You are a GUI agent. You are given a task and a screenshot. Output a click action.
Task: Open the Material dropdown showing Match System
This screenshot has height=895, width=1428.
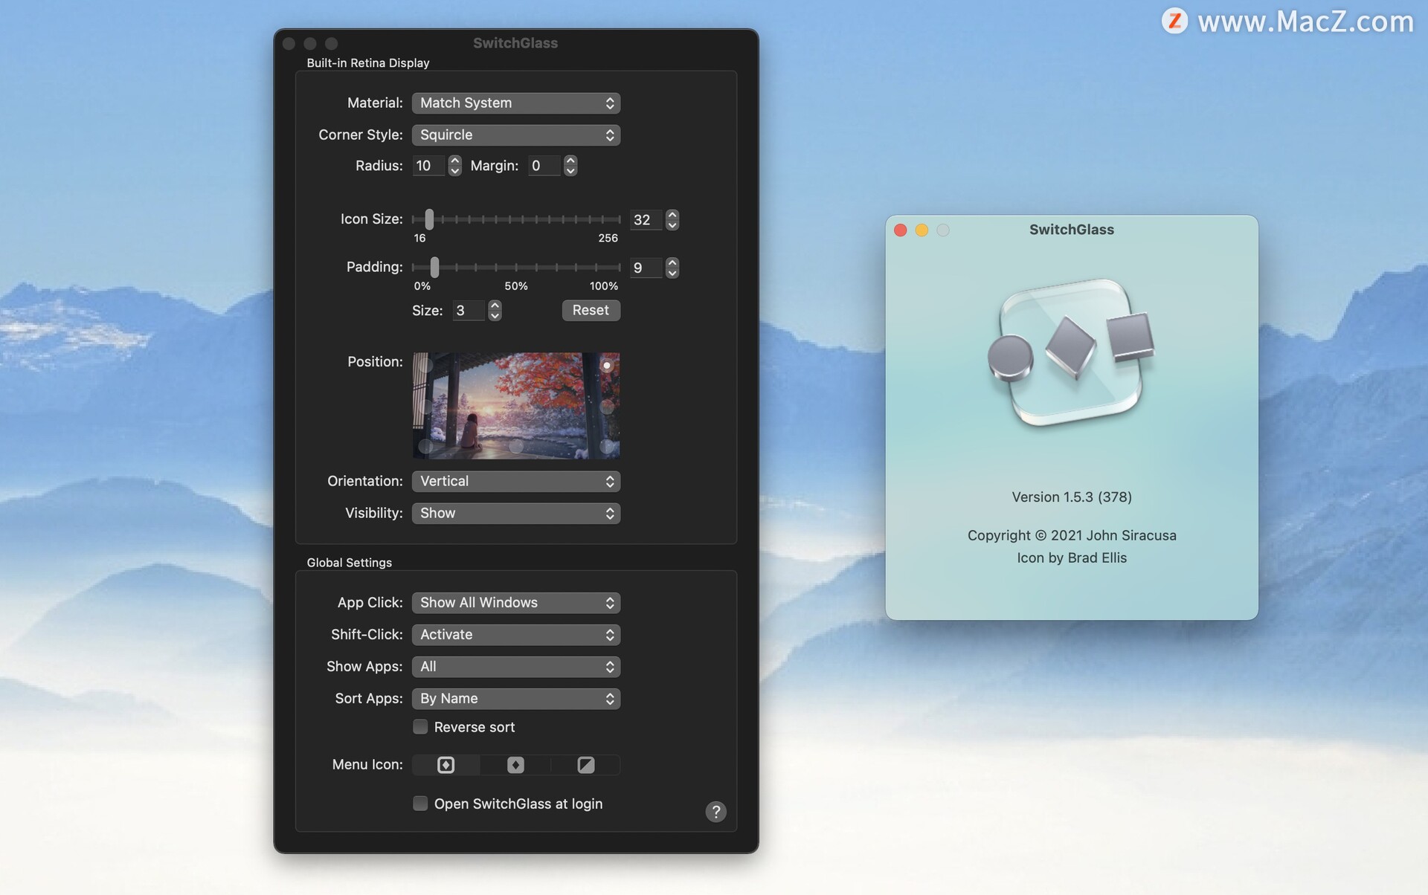pyautogui.click(x=515, y=103)
